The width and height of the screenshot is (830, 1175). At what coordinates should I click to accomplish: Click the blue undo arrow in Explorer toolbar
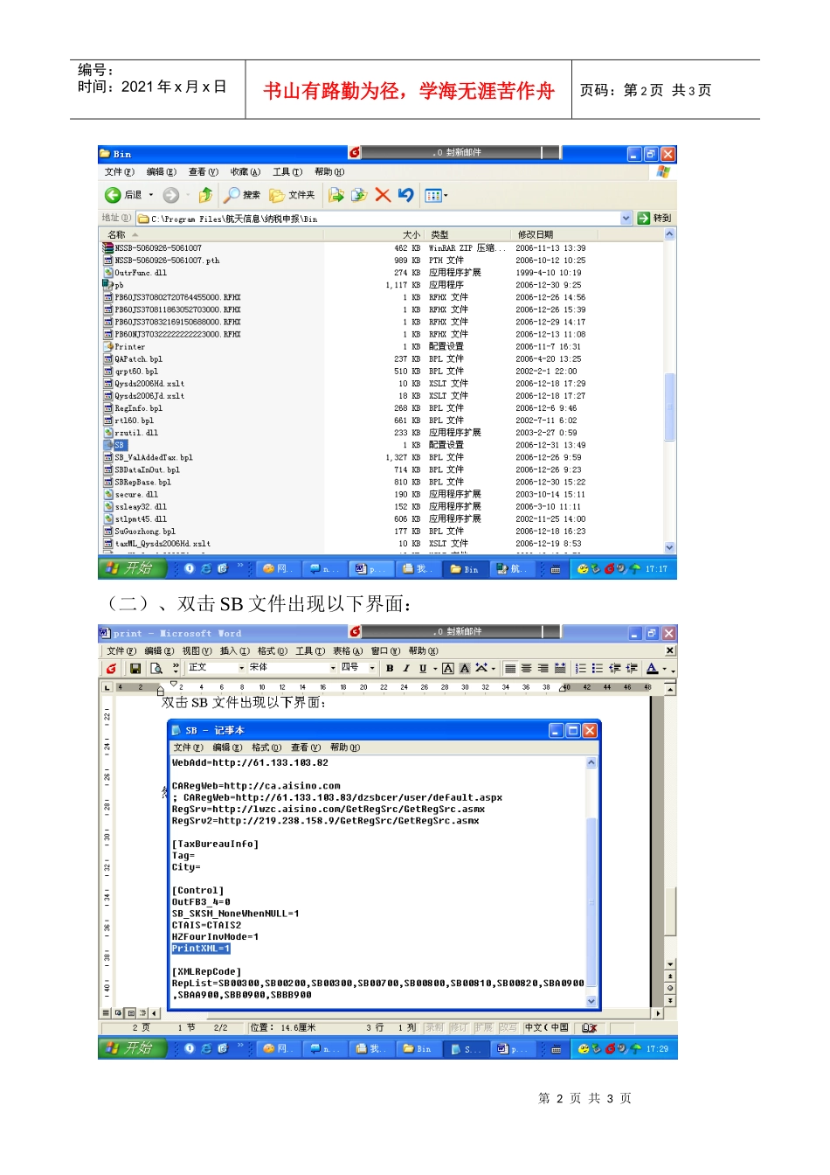pos(405,195)
